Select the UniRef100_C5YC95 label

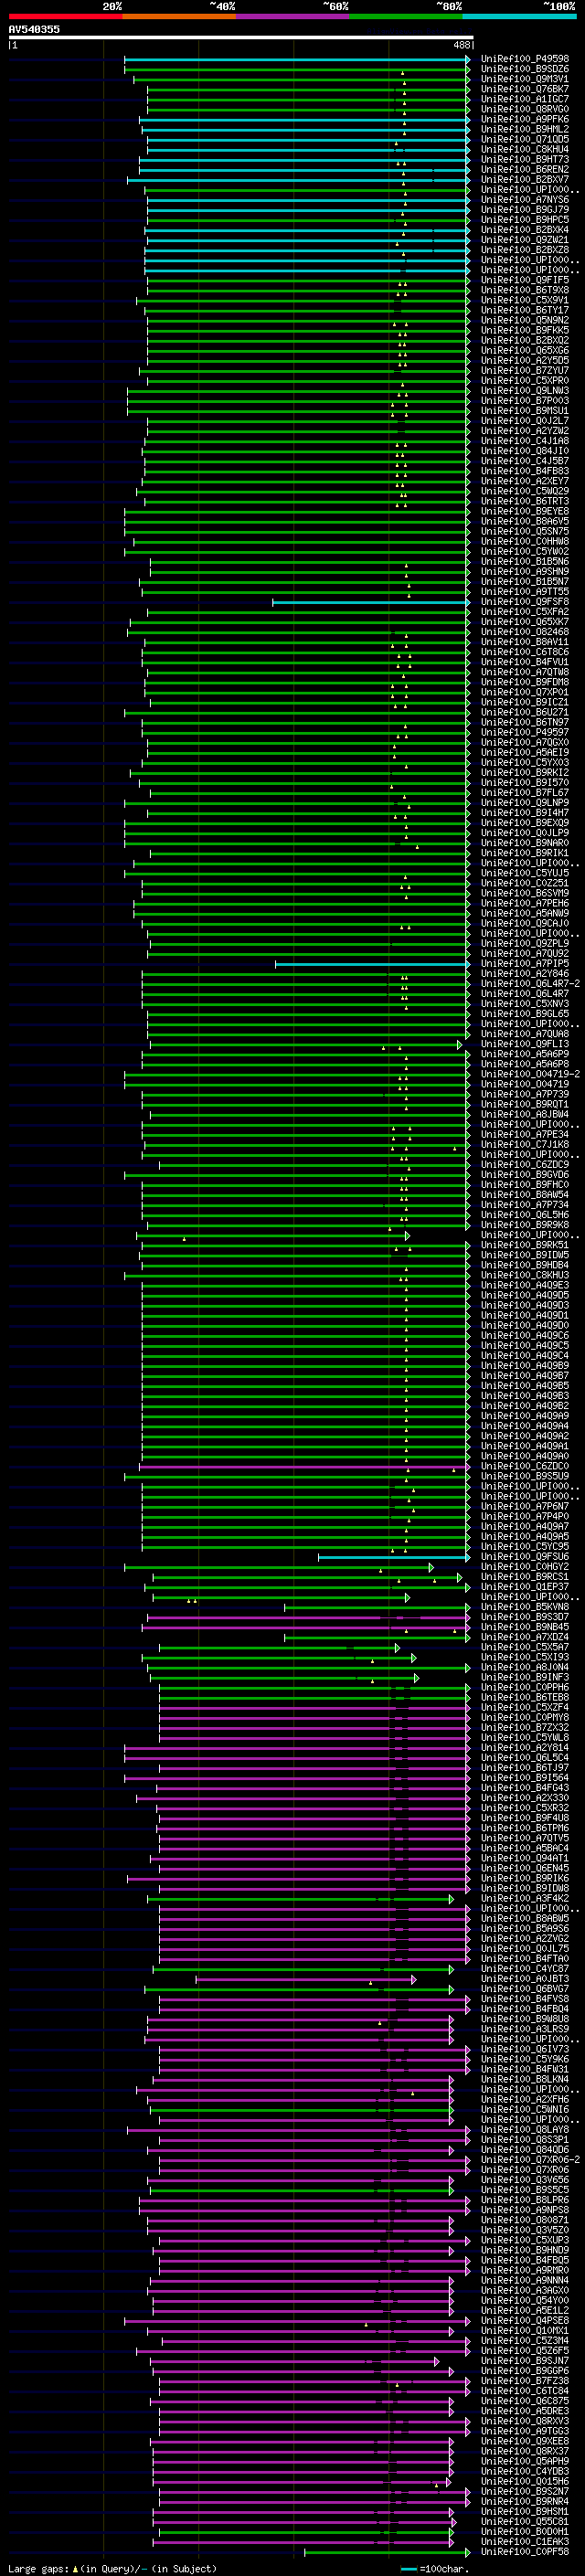[524, 1547]
